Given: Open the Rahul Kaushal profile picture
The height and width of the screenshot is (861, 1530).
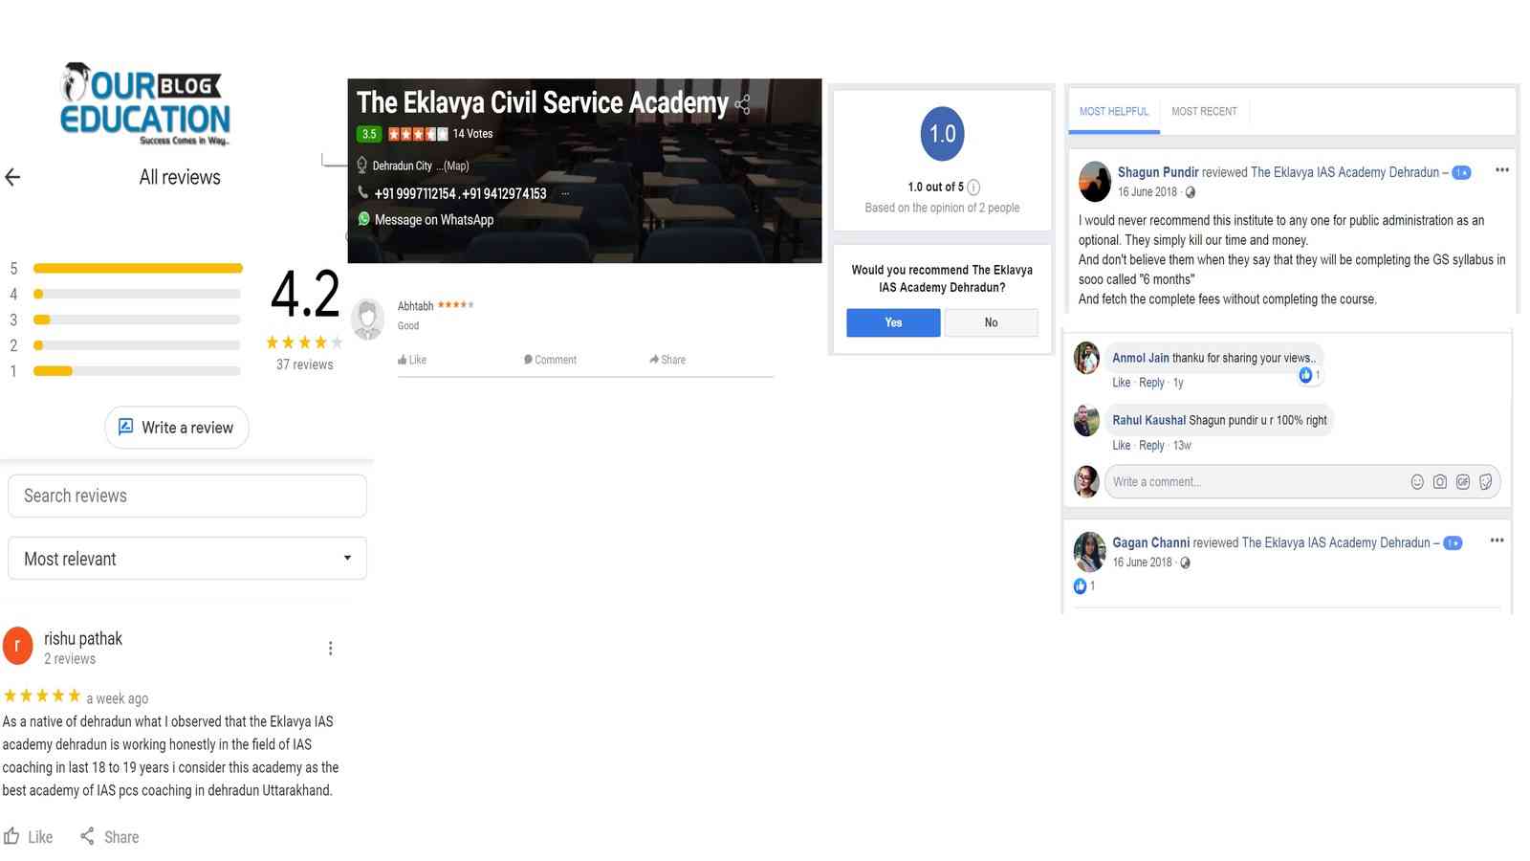Looking at the screenshot, I should [1086, 420].
